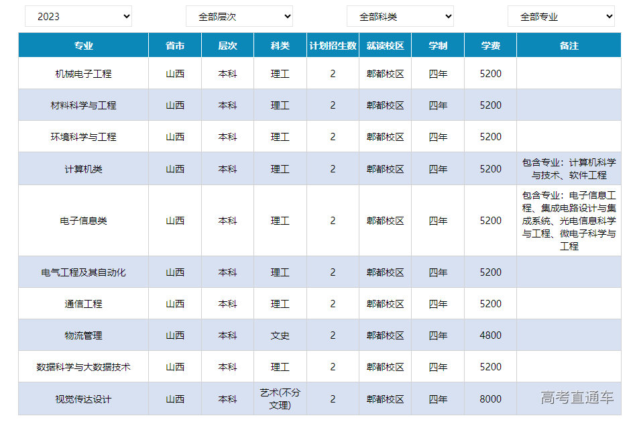633x424 pixels.
Task: Click the 物流管理 major cell
Action: [x=84, y=335]
